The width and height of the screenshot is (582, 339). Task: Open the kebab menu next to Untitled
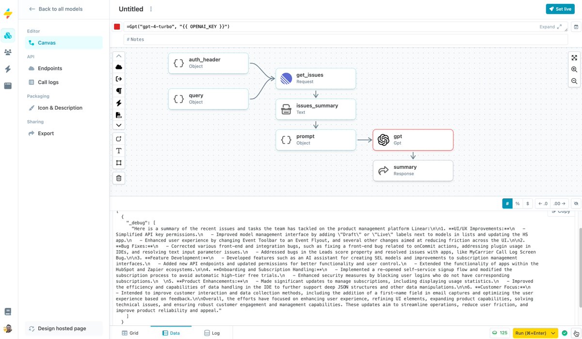click(150, 9)
